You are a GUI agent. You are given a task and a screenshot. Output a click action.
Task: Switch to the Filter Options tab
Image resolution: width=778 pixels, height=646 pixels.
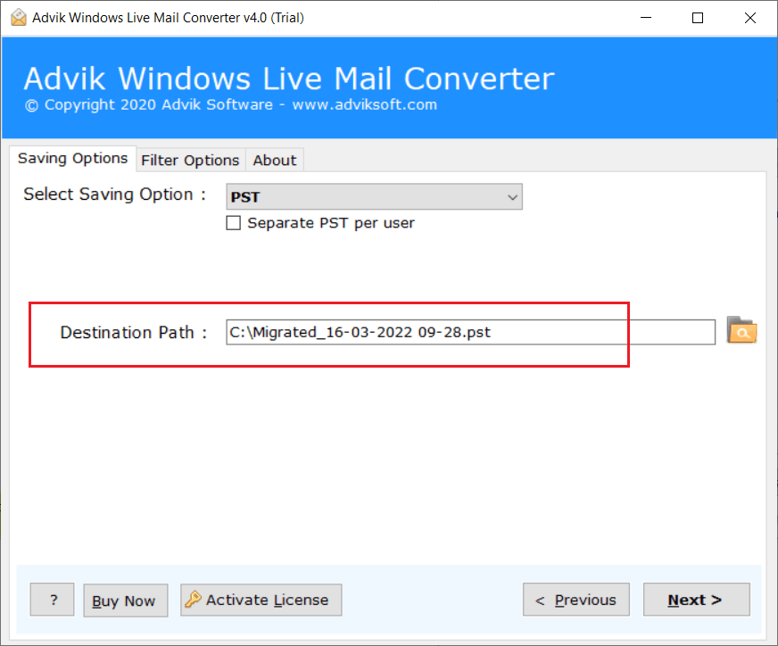coord(190,160)
